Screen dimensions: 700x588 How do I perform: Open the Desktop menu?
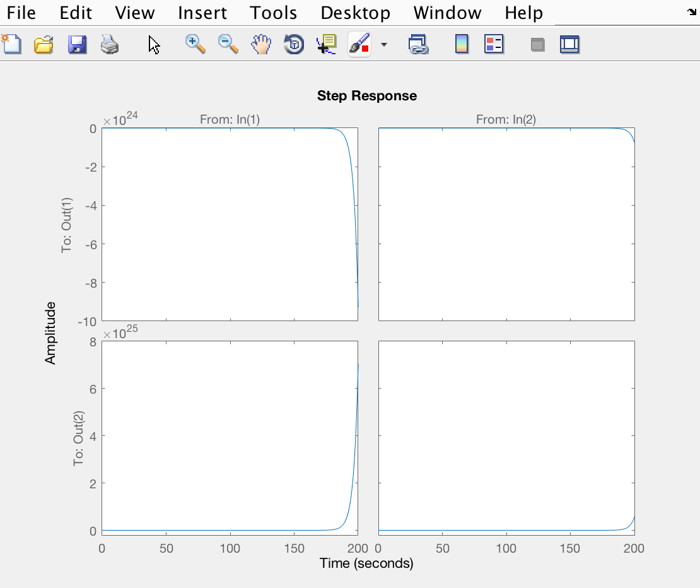(x=355, y=13)
